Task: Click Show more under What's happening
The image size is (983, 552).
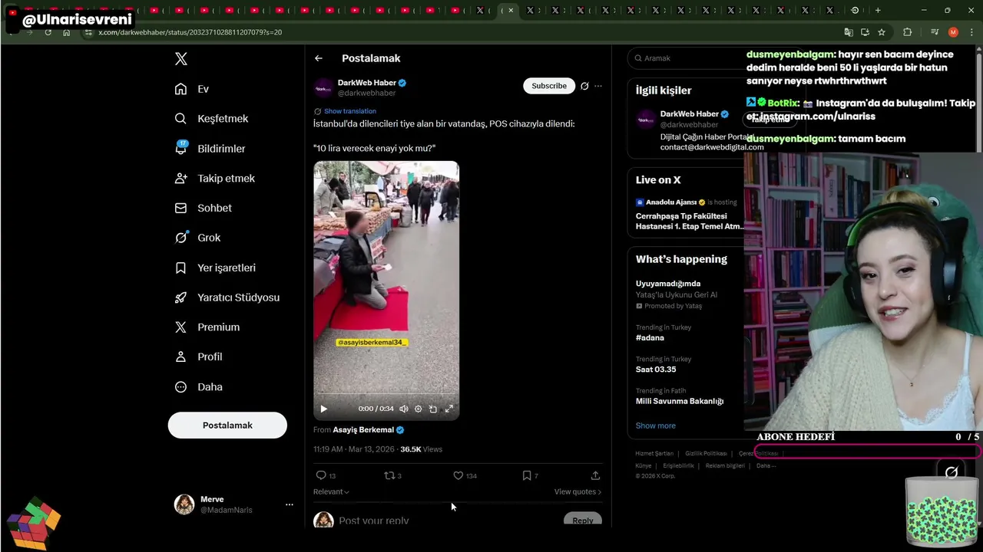Action: (656, 426)
